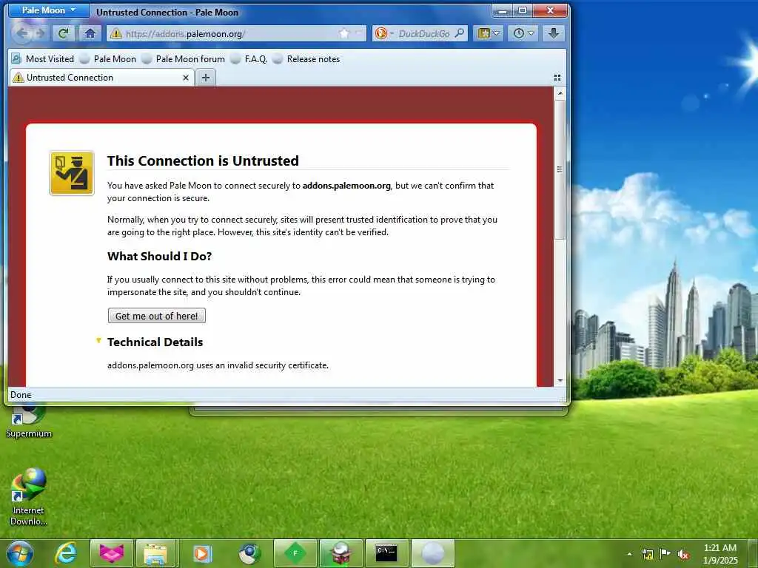The width and height of the screenshot is (758, 568).
Task: Click the page scrollbar down arrow
Action: (x=560, y=381)
